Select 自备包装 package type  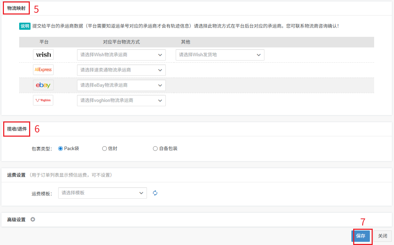pos(155,149)
